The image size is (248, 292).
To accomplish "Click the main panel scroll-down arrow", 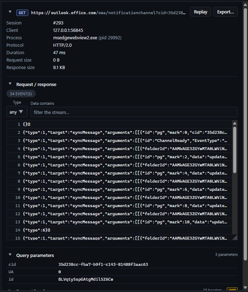I will click(x=246, y=288).
